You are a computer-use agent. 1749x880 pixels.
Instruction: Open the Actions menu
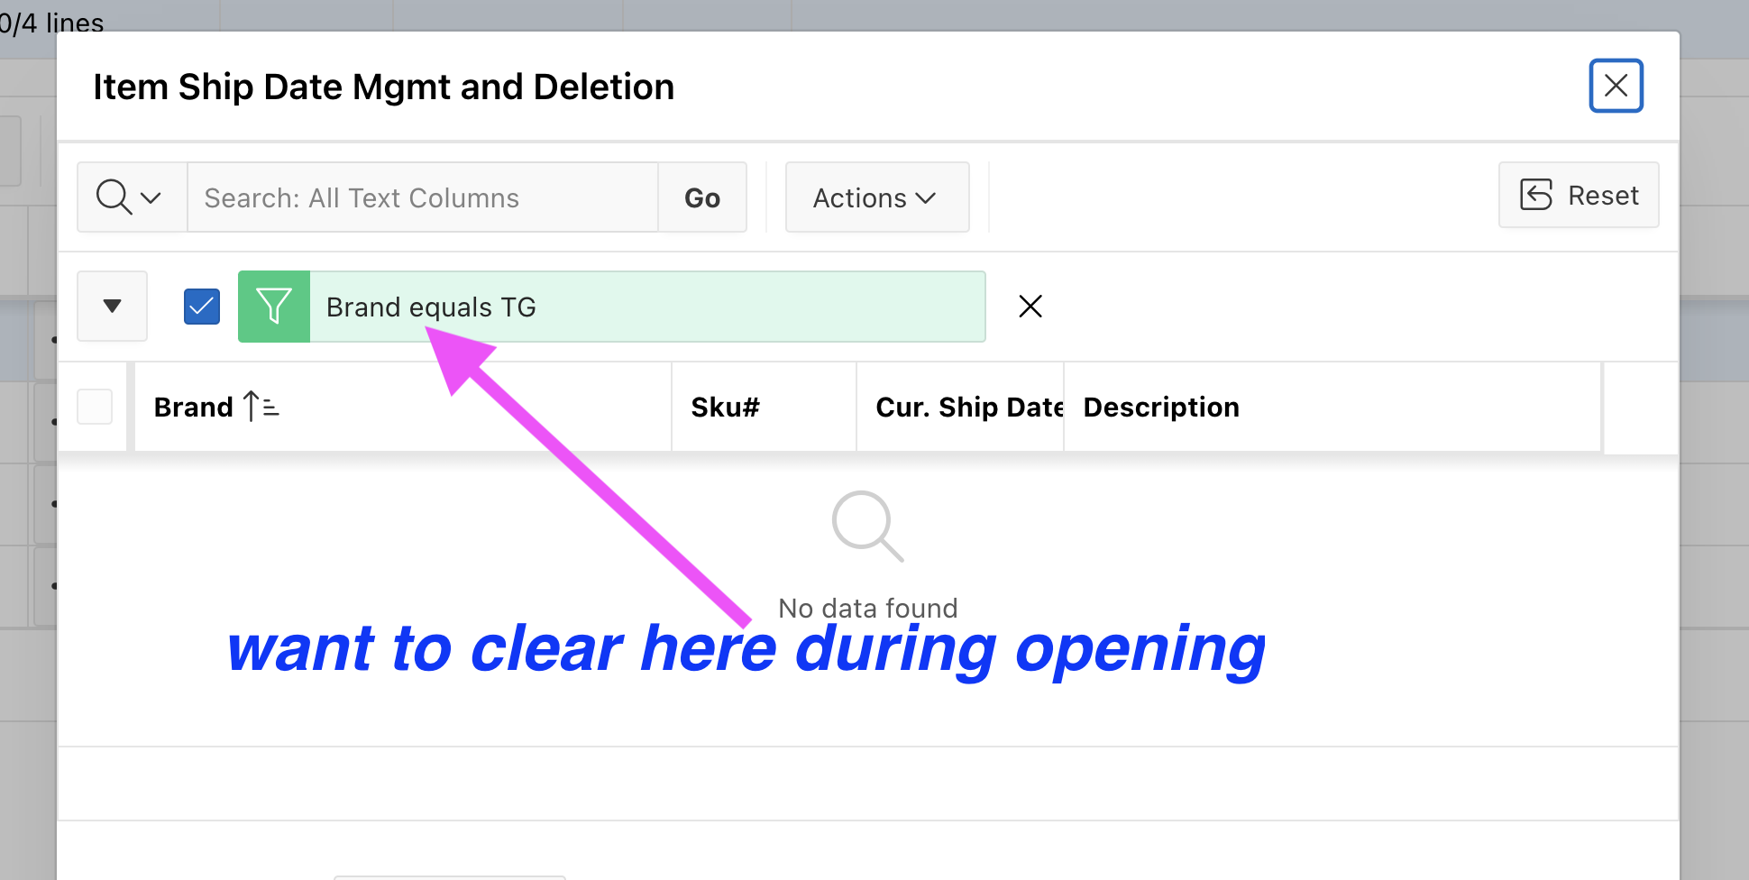(877, 197)
